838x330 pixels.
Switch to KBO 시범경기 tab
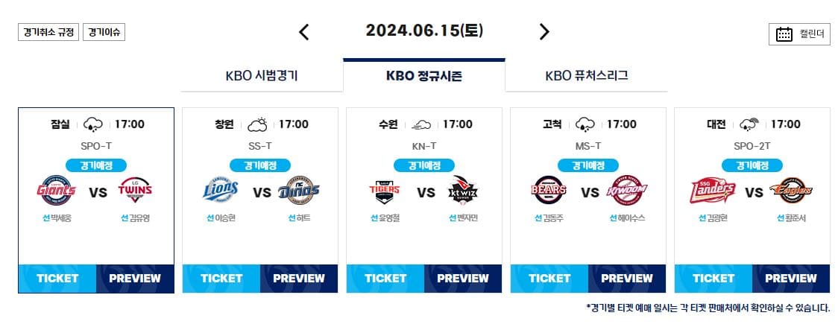click(x=262, y=76)
